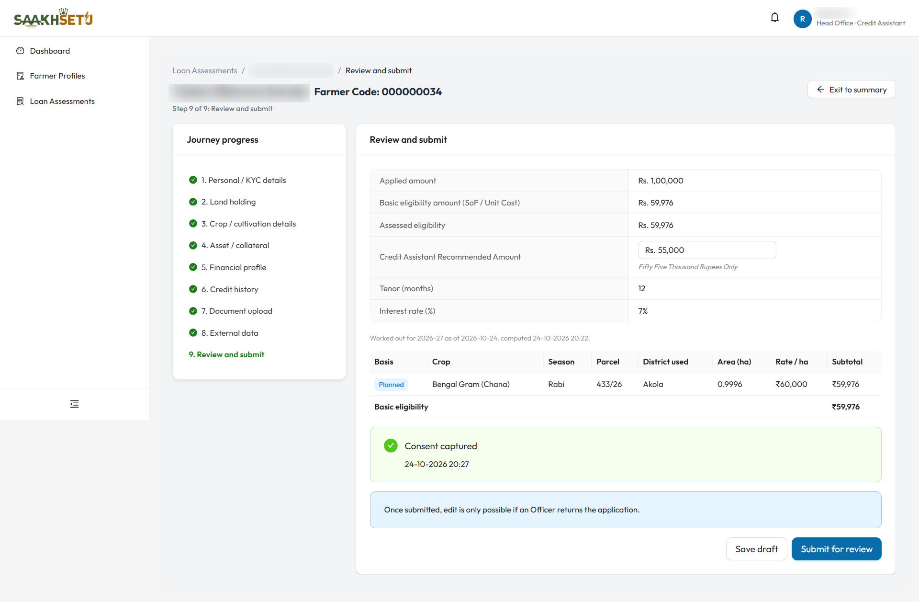
Task: Go to step 4 Asset / collateral
Action: 235,245
